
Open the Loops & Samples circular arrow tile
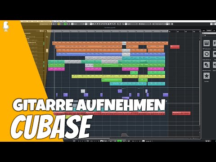[x=207, y=54]
